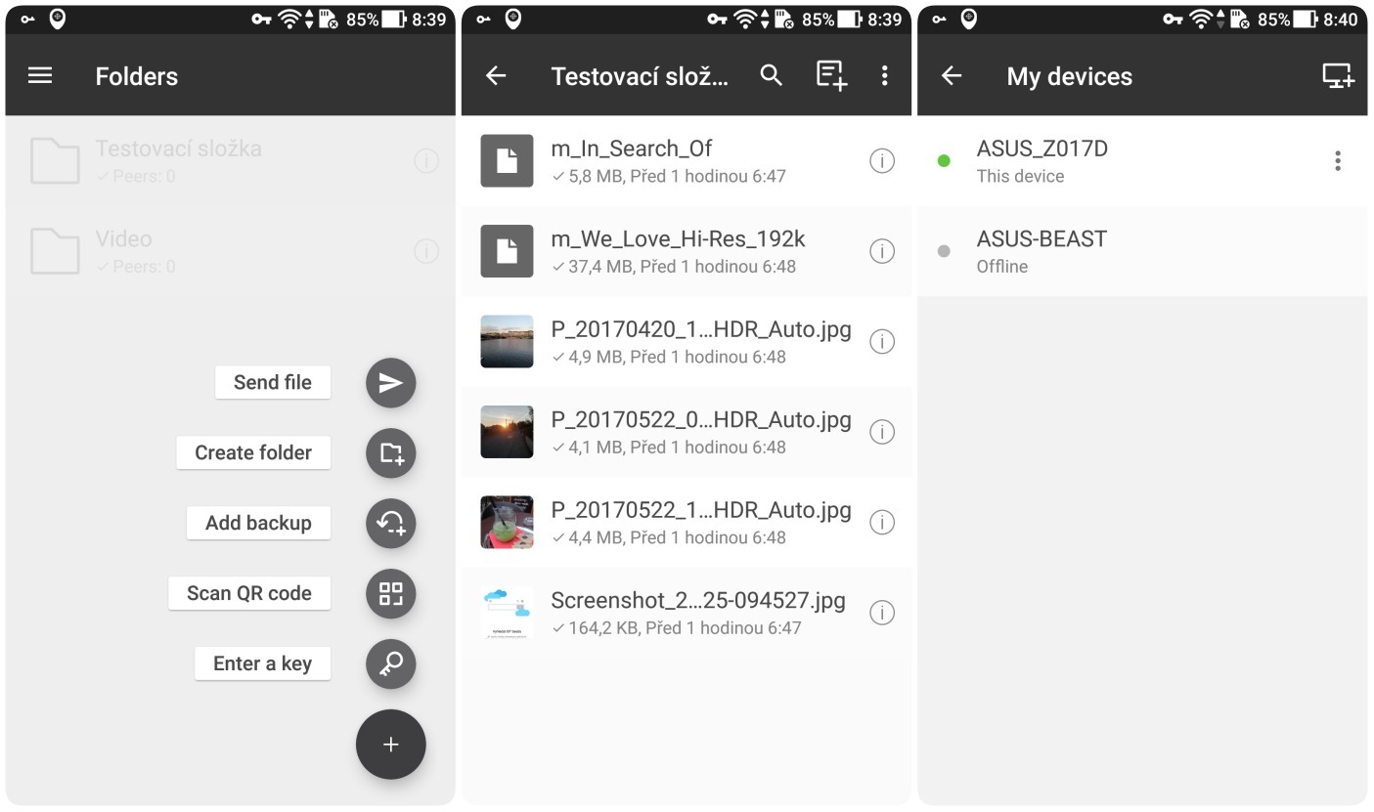
Task: Tap the Scan QR code round icon
Action: (x=390, y=594)
